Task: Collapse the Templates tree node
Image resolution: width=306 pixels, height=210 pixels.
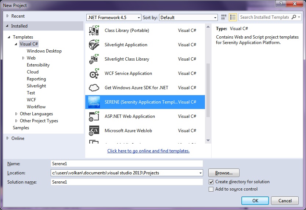Action: [x=9, y=37]
